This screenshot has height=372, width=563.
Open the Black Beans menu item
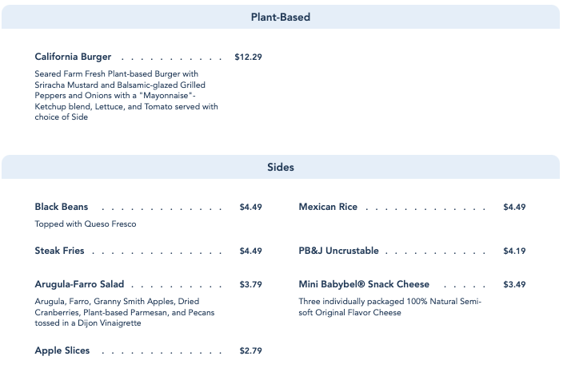pyautogui.click(x=62, y=208)
